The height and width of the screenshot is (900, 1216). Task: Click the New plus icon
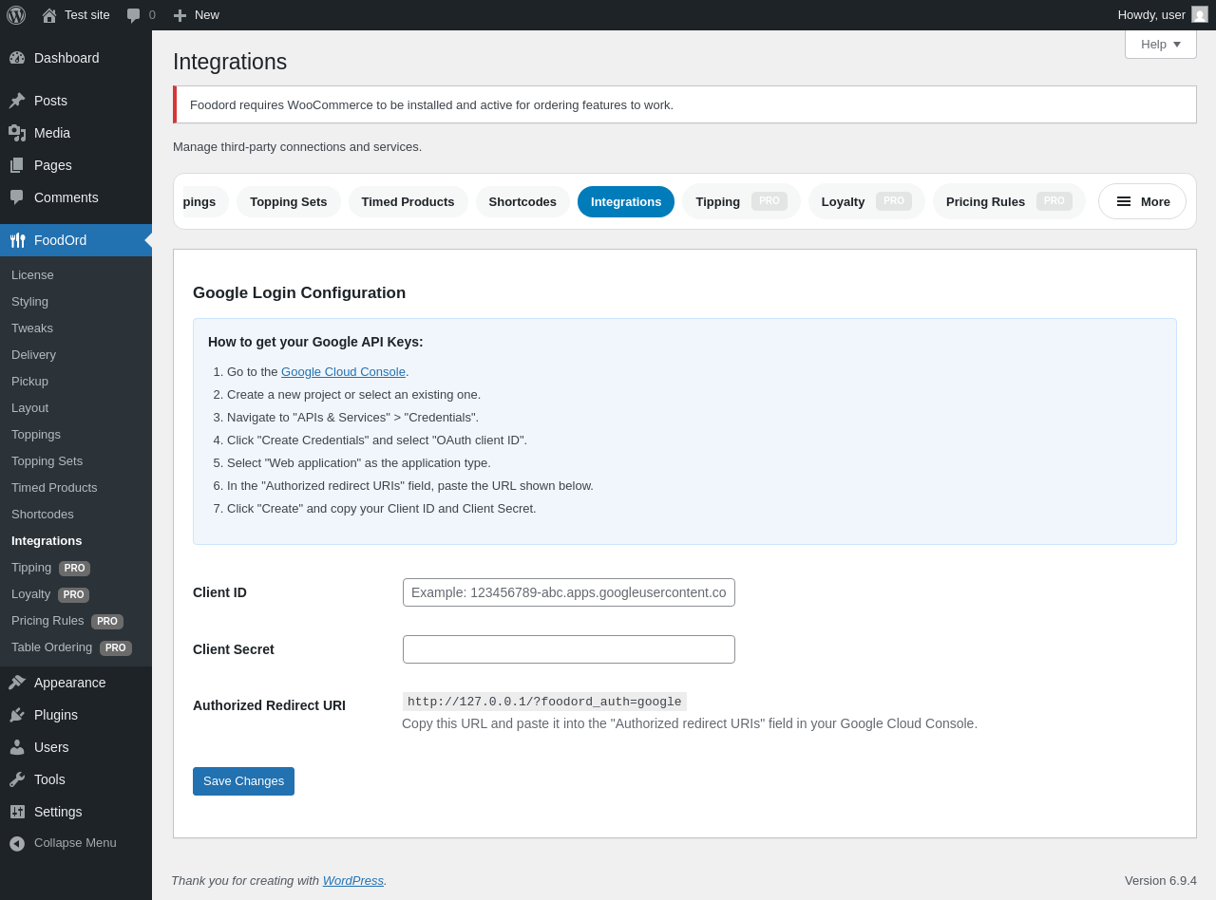tap(180, 15)
